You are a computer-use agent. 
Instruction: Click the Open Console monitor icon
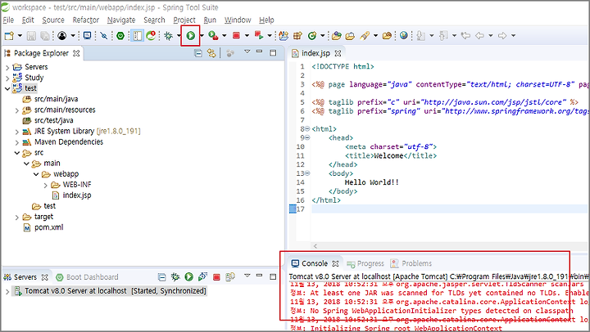tap(87, 36)
